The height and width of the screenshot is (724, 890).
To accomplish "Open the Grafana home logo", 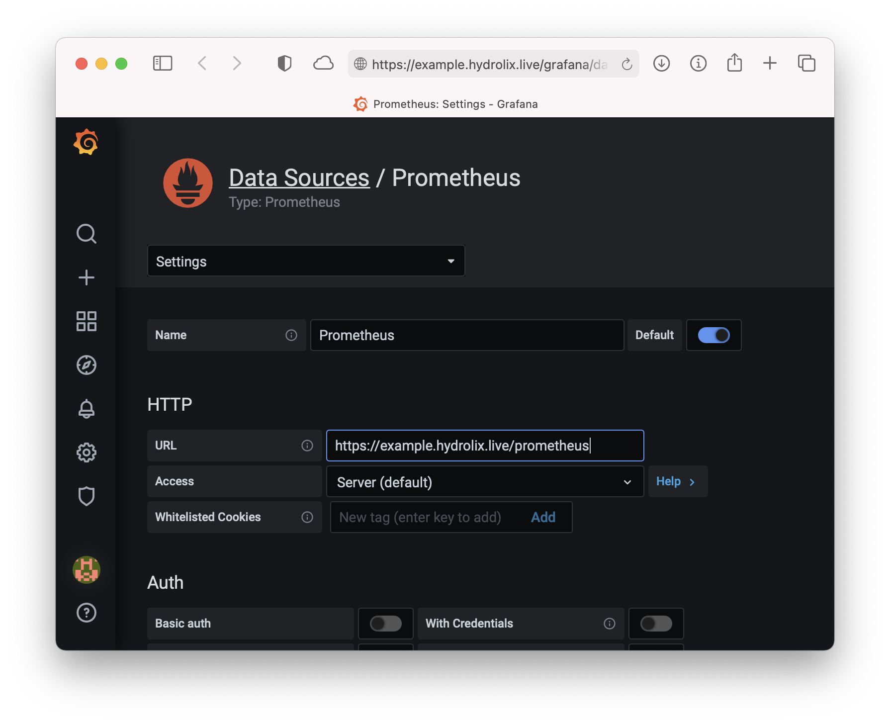I will click(x=86, y=142).
